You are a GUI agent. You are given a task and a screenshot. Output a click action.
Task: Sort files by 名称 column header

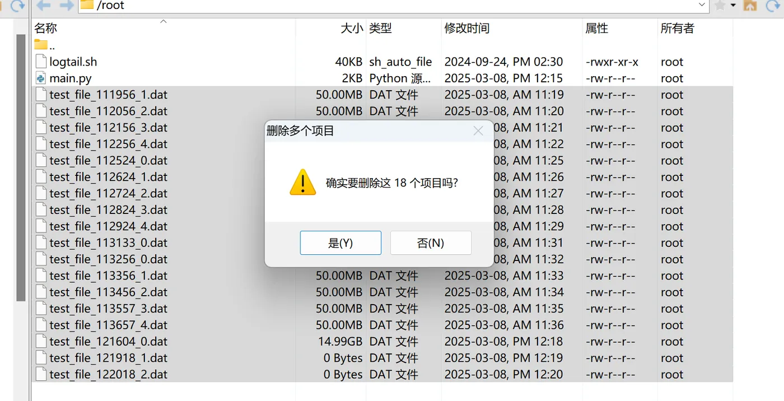click(46, 28)
